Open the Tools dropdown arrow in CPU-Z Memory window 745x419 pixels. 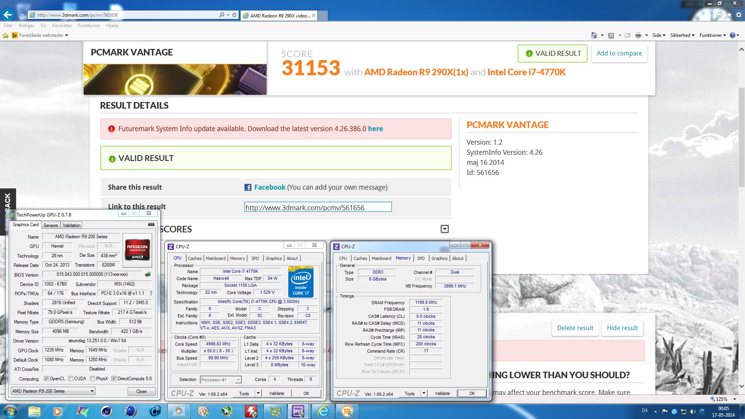point(424,393)
